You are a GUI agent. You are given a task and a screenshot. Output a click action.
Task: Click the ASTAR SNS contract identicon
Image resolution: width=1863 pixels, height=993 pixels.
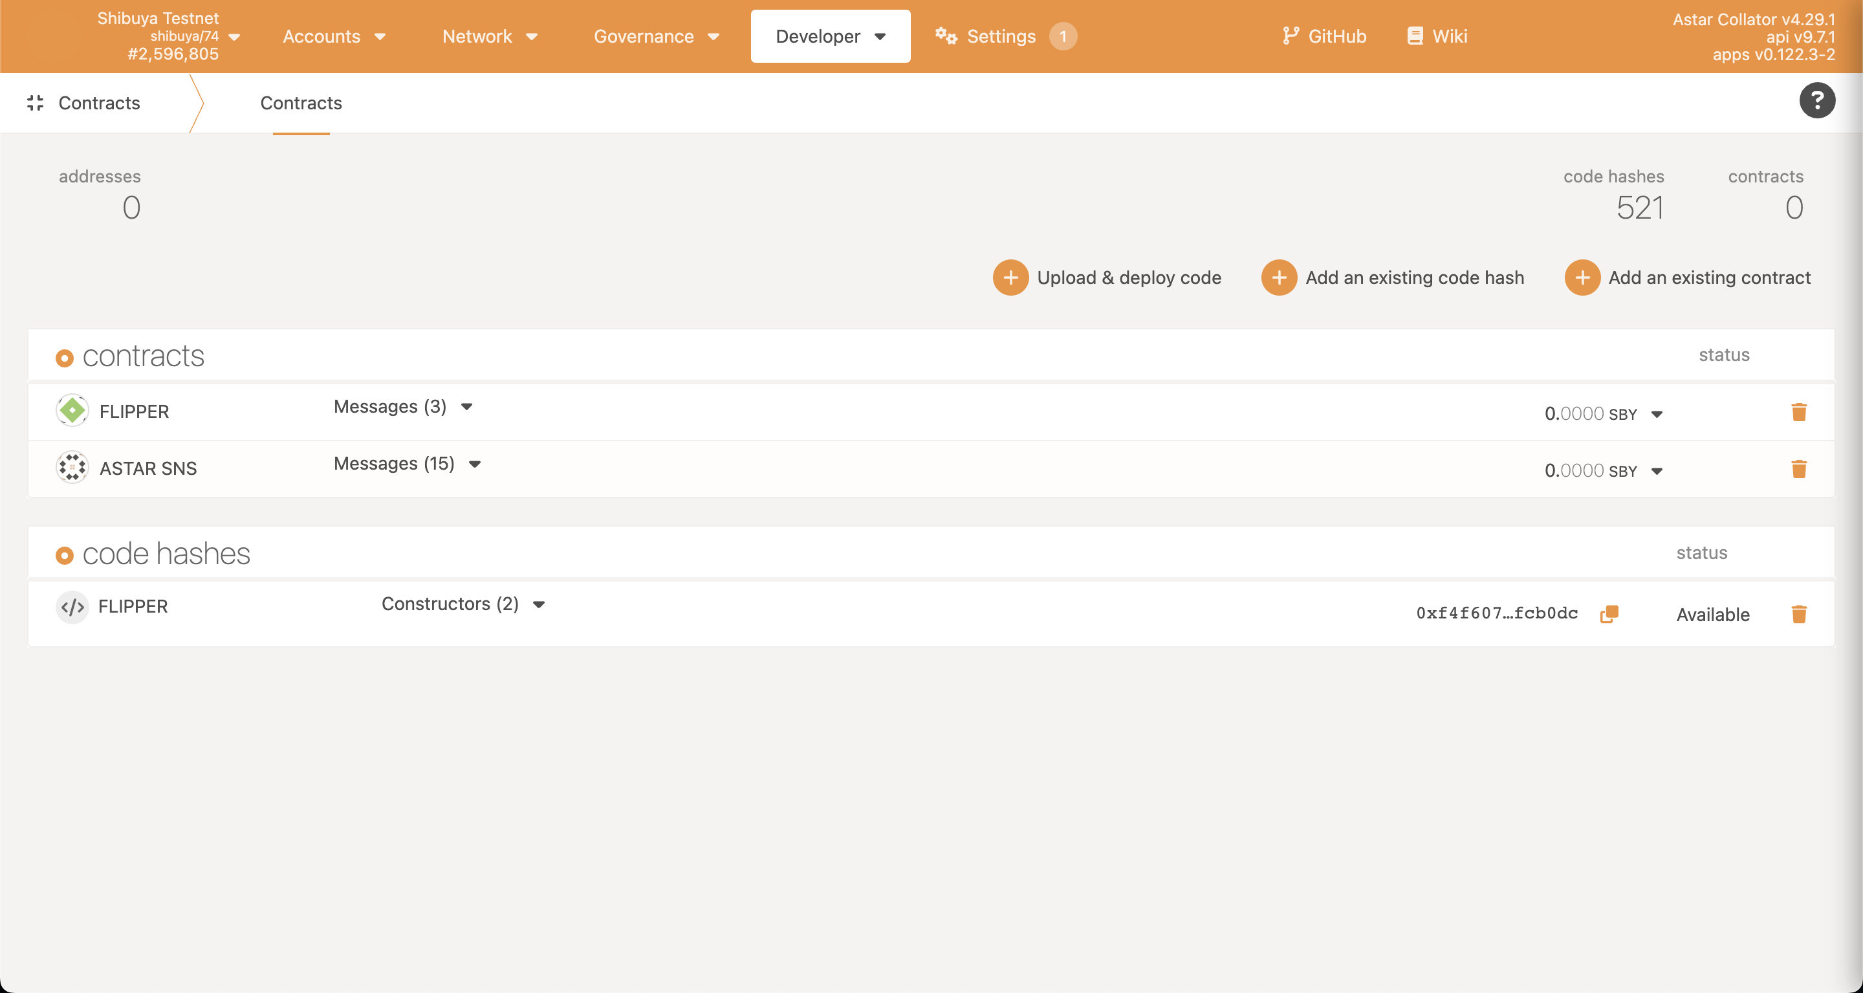click(72, 467)
